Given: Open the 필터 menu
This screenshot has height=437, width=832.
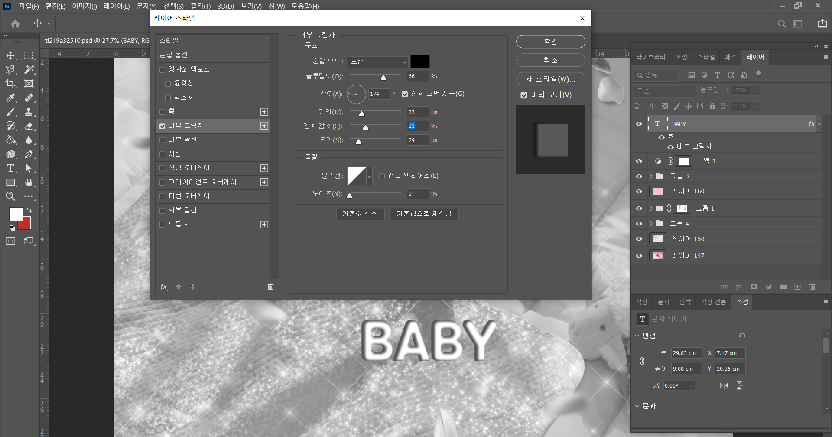Looking at the screenshot, I should [201, 6].
